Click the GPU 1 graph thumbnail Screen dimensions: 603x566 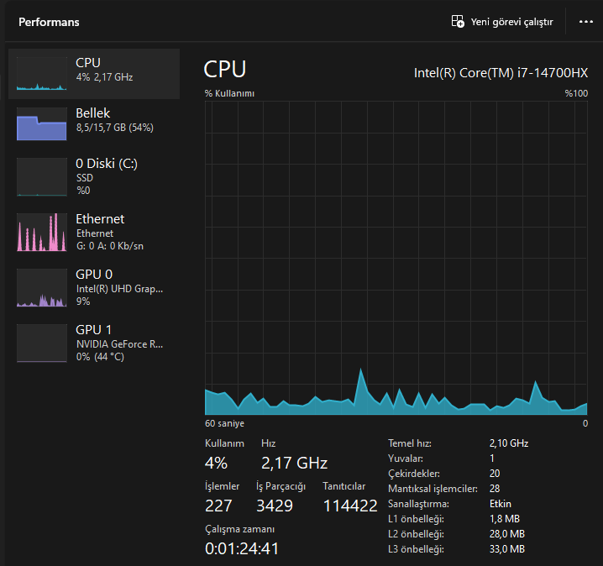(41, 343)
